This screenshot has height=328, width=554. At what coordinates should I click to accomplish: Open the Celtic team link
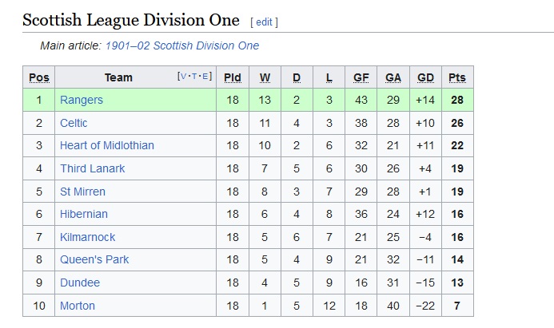coord(74,123)
